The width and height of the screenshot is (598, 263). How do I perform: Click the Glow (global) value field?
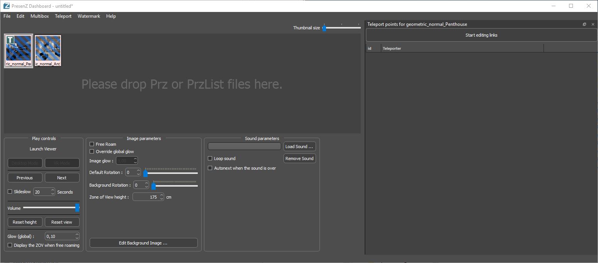tap(62, 236)
